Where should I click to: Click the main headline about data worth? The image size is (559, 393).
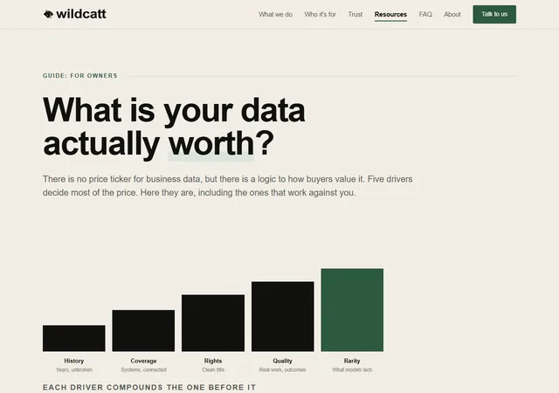[x=174, y=127]
